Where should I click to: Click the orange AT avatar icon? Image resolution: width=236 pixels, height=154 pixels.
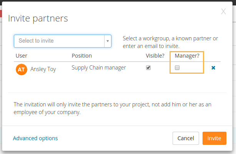(22, 70)
